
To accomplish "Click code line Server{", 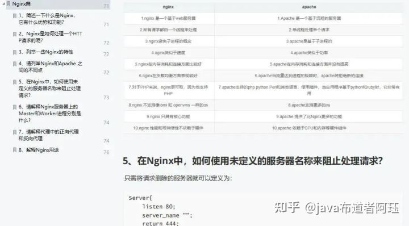I will 140,198.
